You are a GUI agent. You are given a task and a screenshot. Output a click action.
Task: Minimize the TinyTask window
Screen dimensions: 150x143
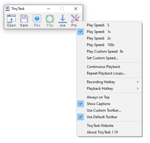click(x=49, y=9)
